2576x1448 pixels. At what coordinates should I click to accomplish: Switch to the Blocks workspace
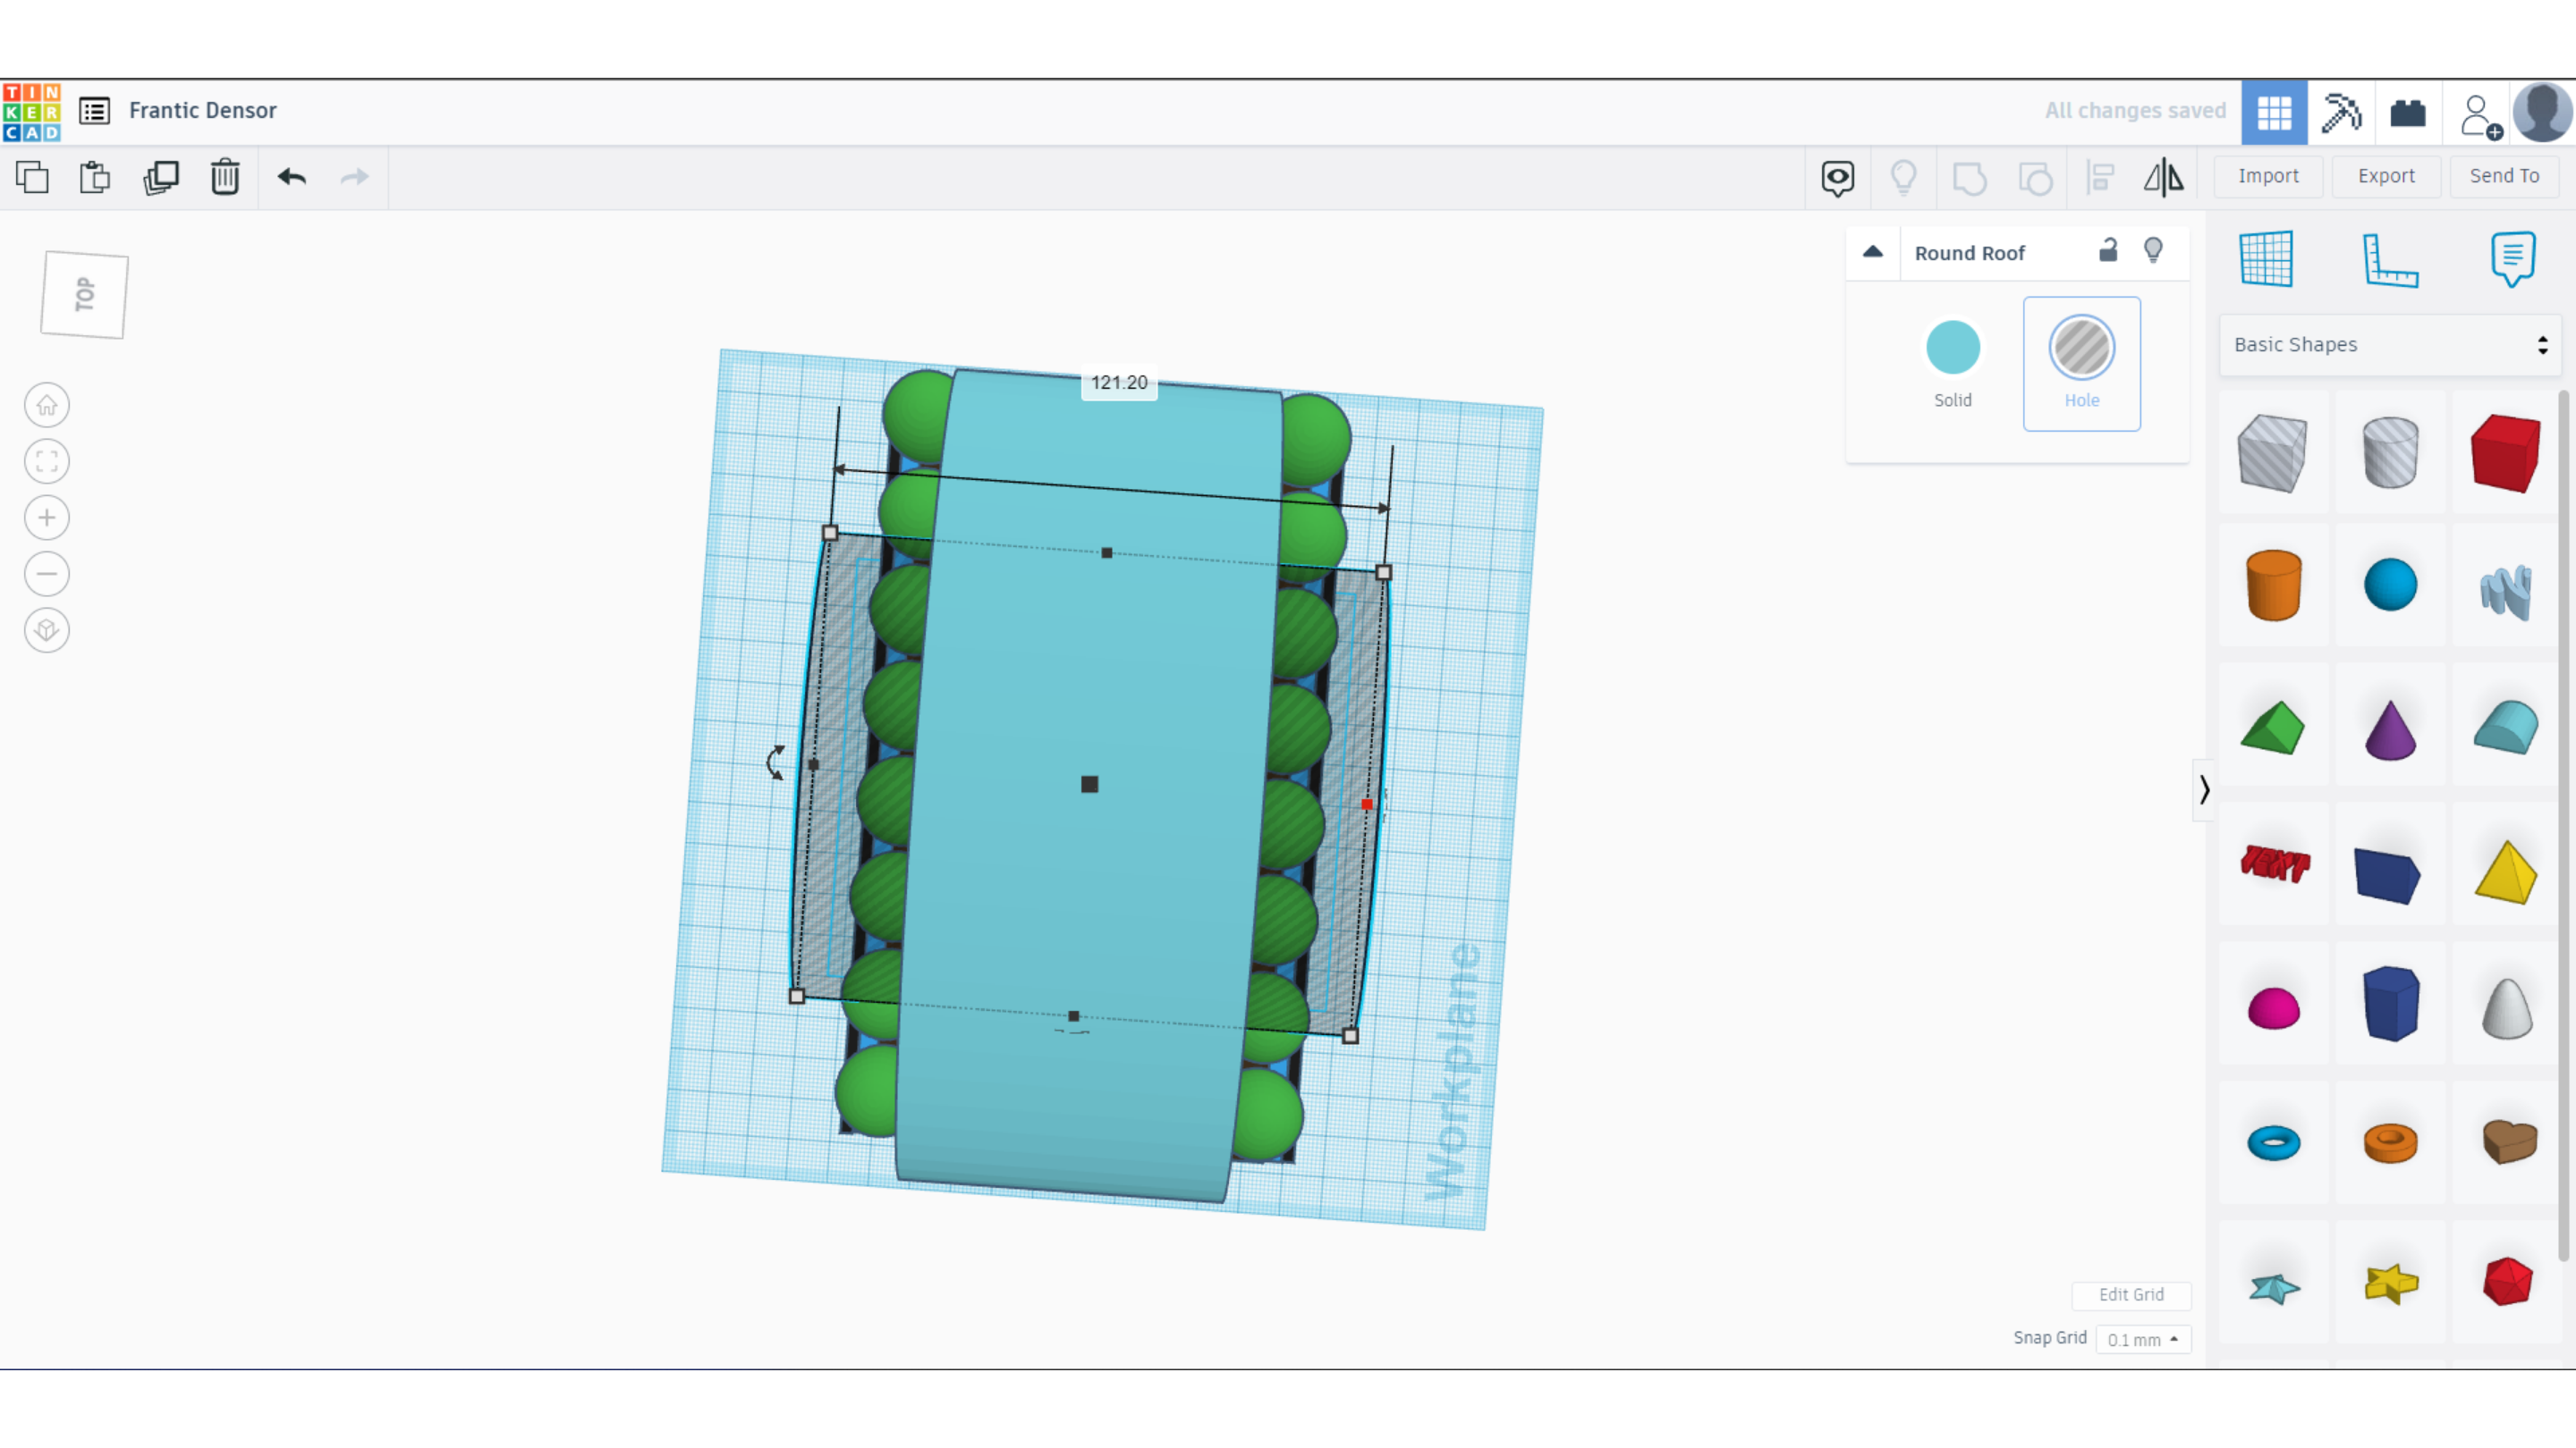pos(2340,112)
